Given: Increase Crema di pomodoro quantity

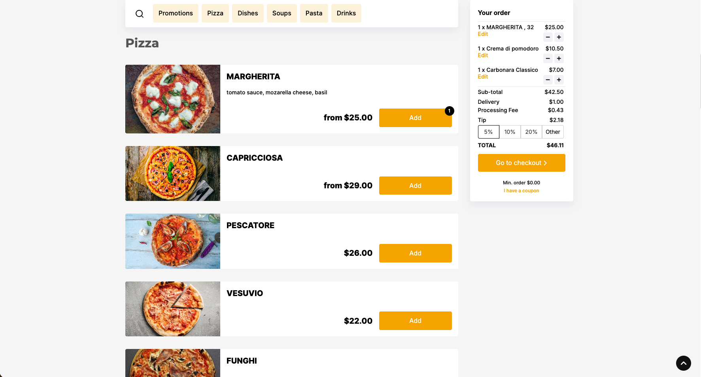Looking at the screenshot, I should pyautogui.click(x=559, y=59).
